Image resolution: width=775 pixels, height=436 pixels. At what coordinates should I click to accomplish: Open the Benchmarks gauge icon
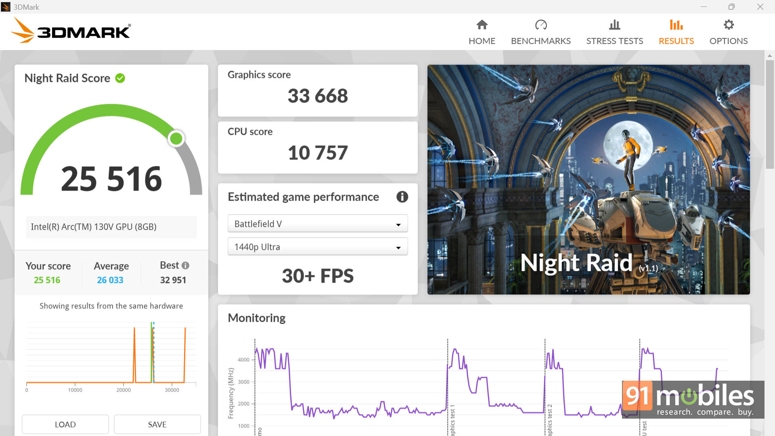click(540, 25)
